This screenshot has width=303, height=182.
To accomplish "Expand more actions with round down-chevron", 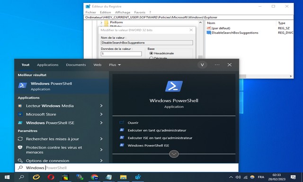I will [x=174, y=154].
